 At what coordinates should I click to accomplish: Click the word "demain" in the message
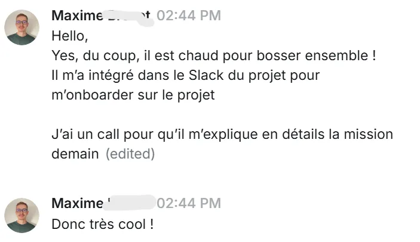point(75,154)
